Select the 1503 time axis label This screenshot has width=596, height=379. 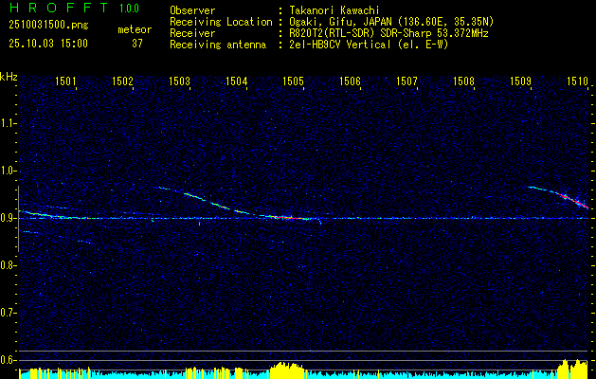click(x=179, y=82)
